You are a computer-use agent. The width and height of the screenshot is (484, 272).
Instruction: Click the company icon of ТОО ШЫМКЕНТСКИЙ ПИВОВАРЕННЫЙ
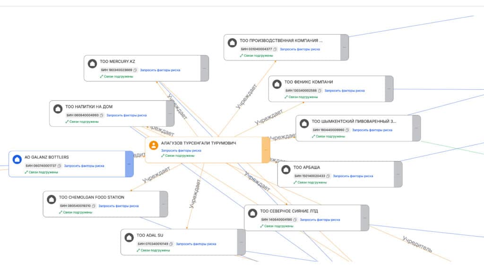coord(304,123)
